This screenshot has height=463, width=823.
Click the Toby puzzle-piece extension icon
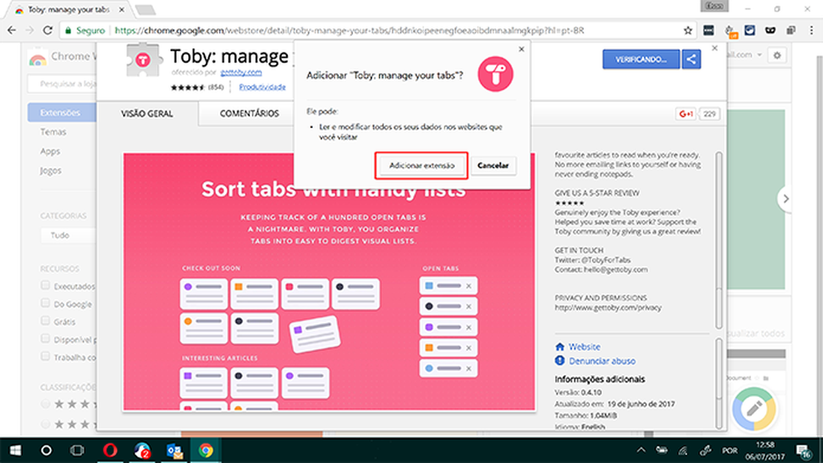click(143, 60)
